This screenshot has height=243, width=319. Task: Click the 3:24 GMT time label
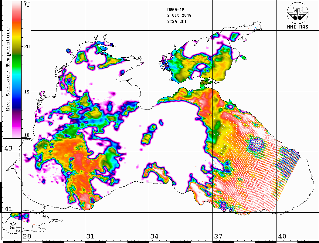click(177, 22)
